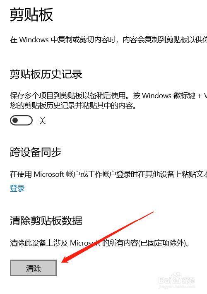Screen dimensions: 207x294
Task: Click the 清除 button
Action: (x=33, y=268)
